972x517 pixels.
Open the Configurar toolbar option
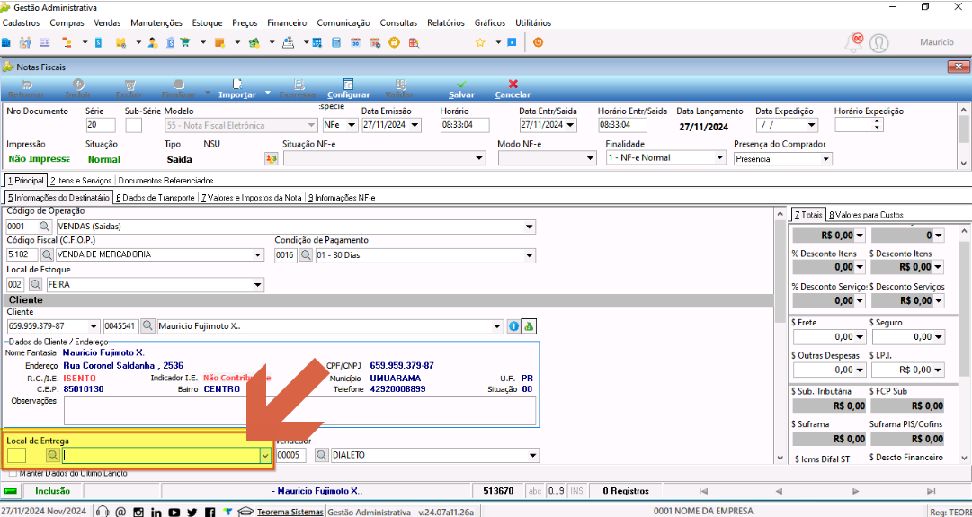tap(348, 89)
